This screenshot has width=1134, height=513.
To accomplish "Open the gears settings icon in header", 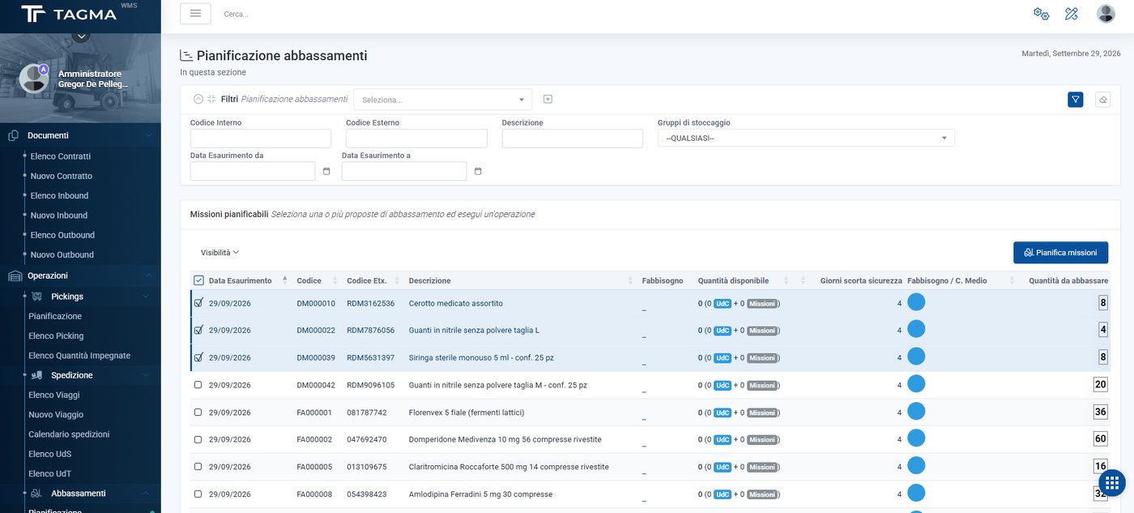I will tap(1041, 14).
